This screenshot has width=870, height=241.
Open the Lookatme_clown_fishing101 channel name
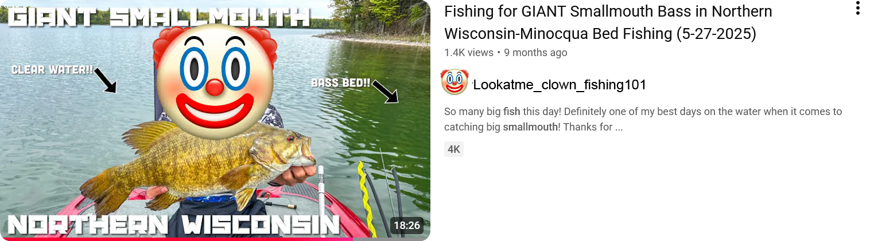560,85
